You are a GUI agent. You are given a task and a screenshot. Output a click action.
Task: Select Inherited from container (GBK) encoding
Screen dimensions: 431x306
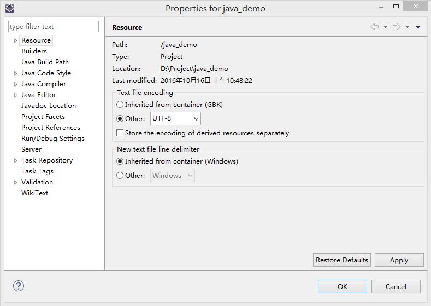(120, 104)
